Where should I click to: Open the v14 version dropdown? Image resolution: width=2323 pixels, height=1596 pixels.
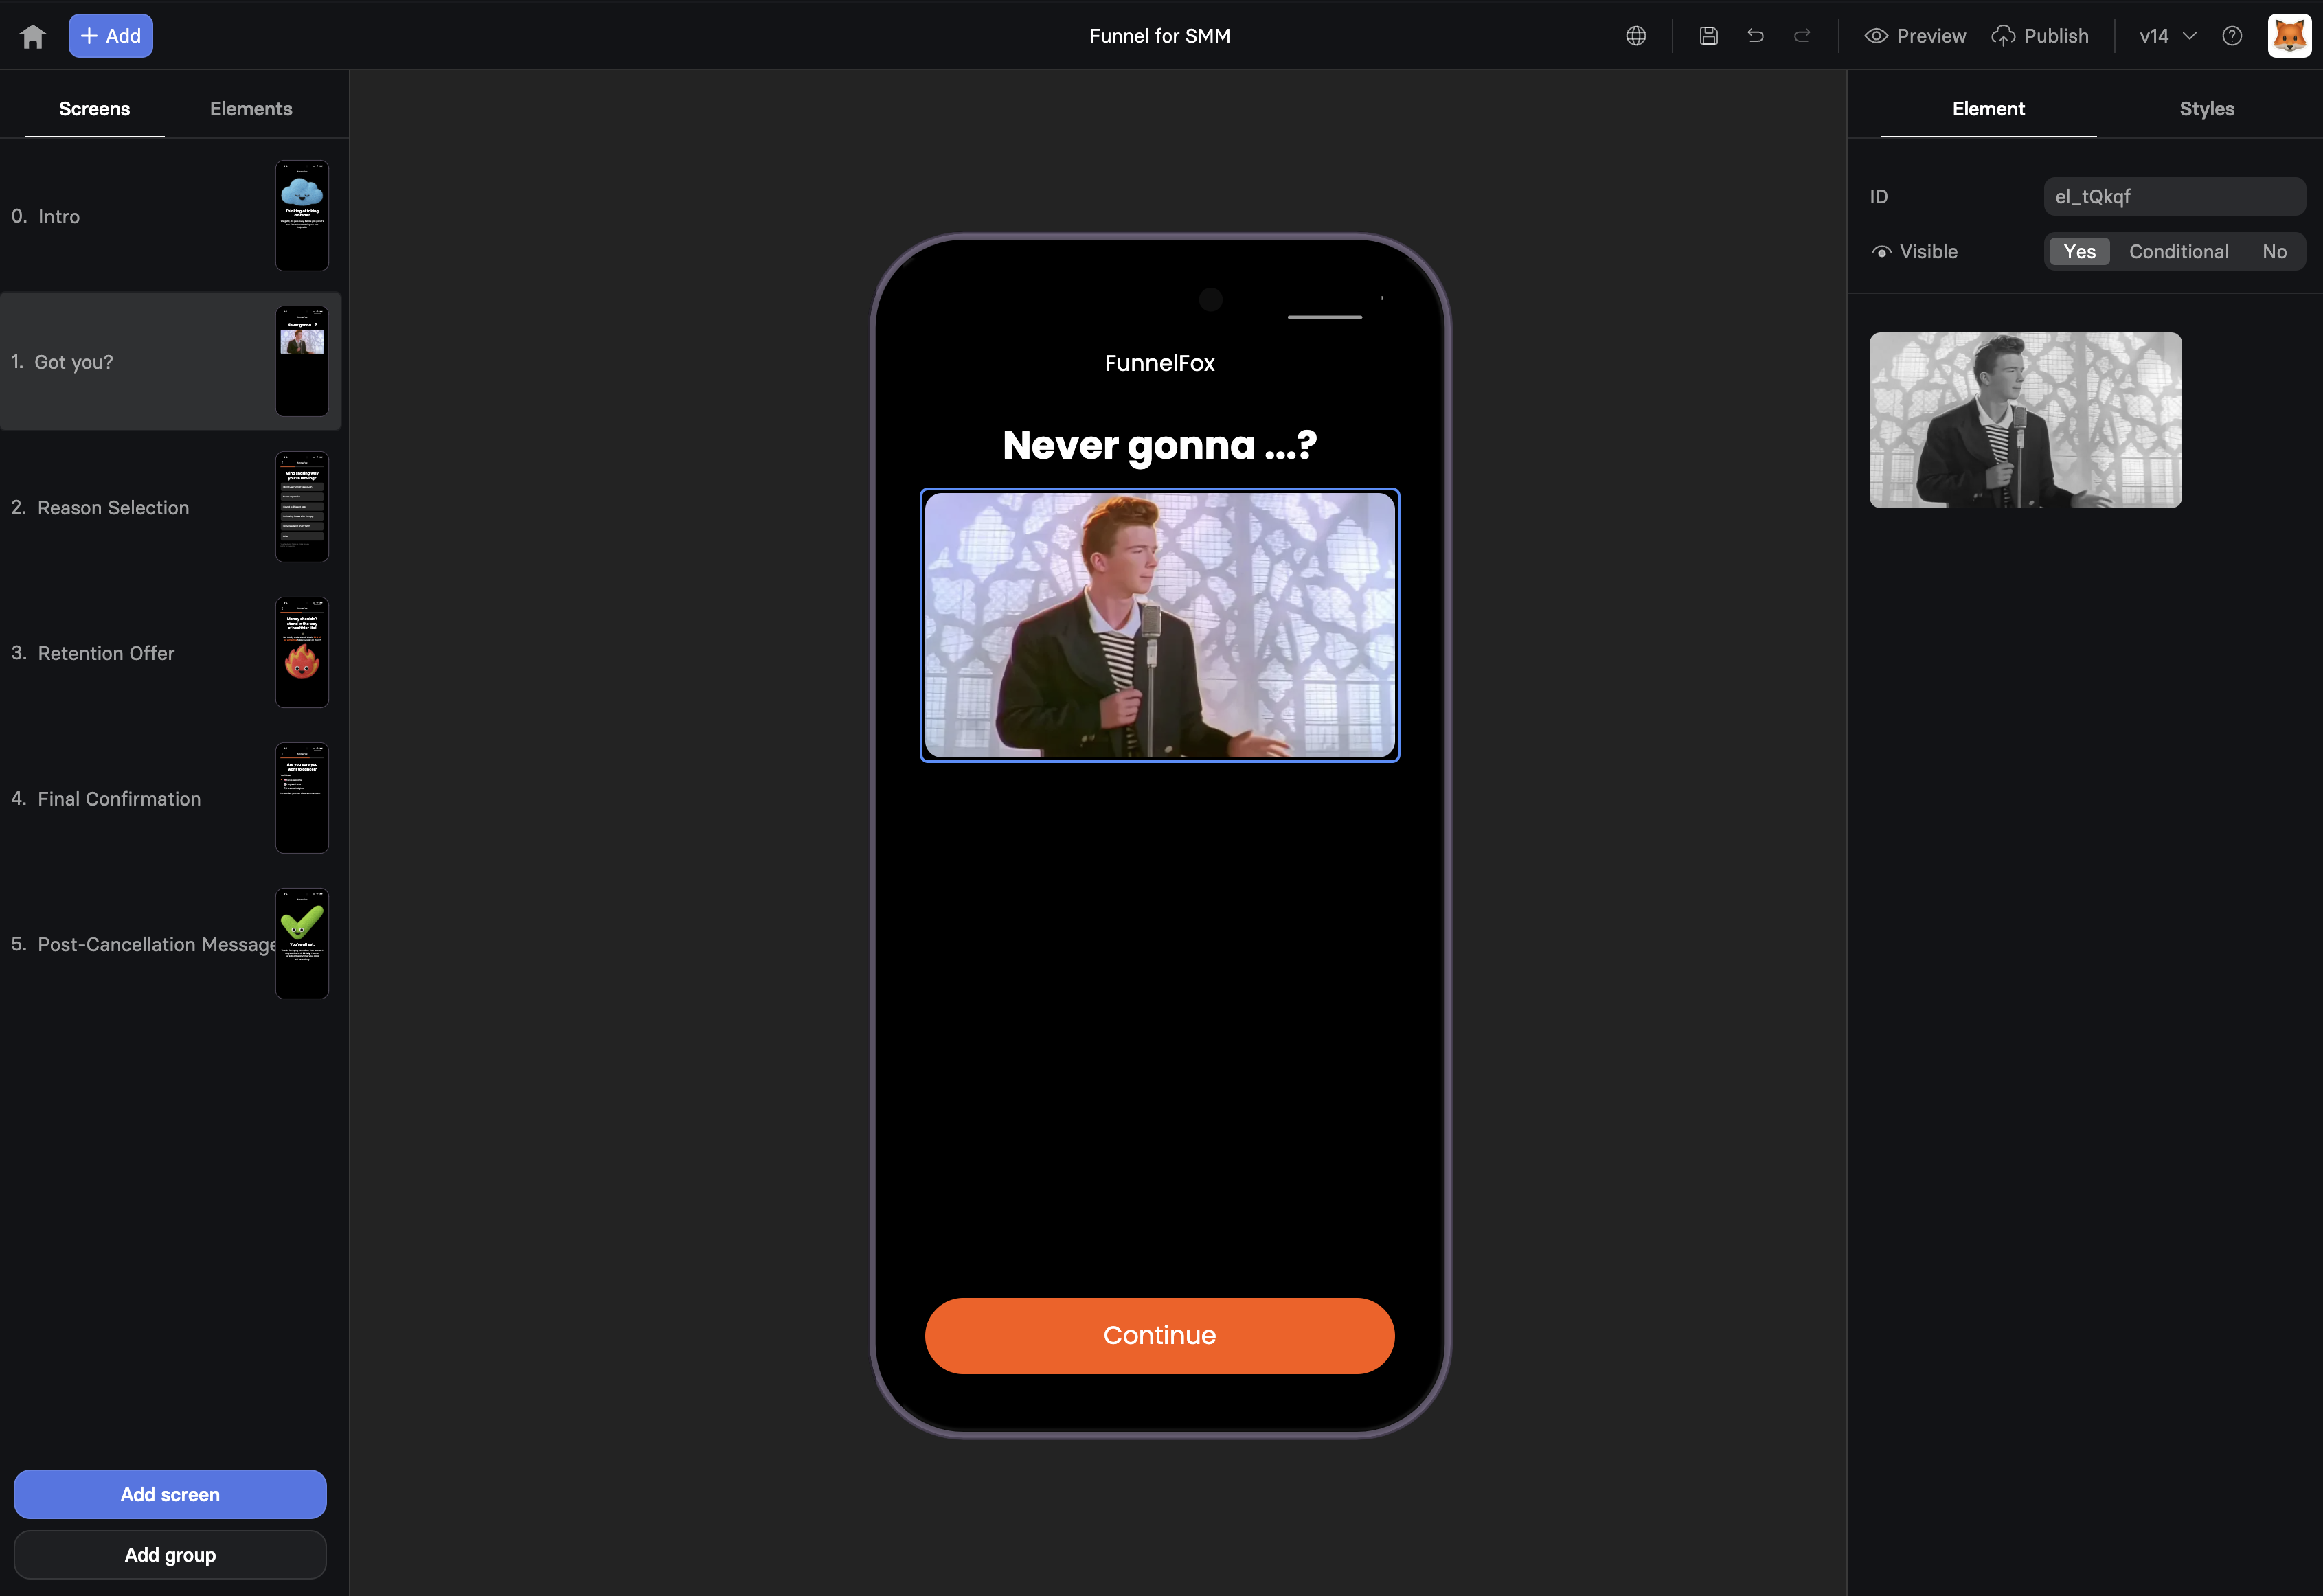[2167, 36]
